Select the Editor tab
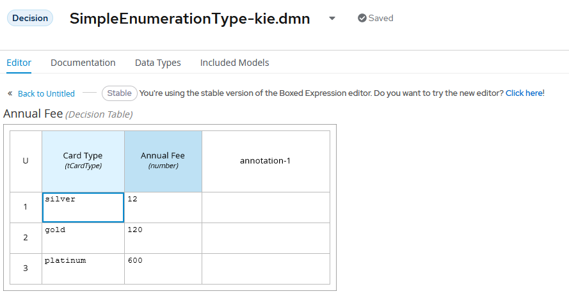The image size is (569, 305). pyautogui.click(x=19, y=63)
